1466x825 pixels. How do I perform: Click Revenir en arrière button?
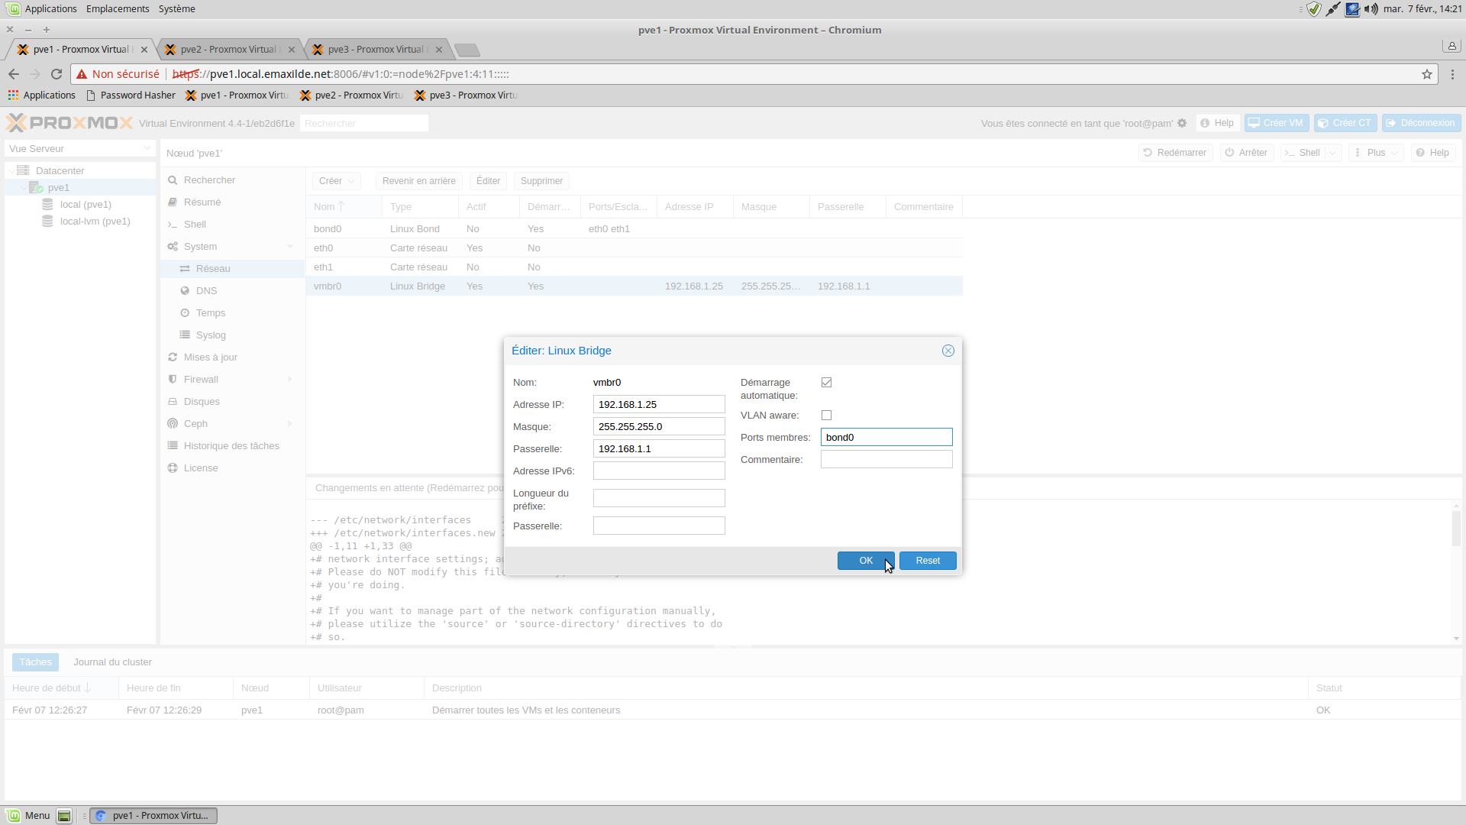[x=418, y=181]
